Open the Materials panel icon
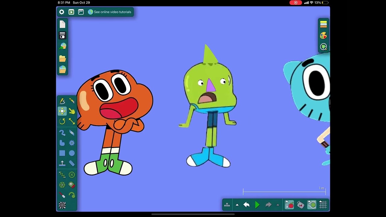 324,24
